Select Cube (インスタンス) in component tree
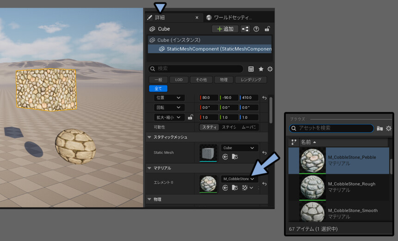This screenshot has width=398, height=241. [x=210, y=40]
